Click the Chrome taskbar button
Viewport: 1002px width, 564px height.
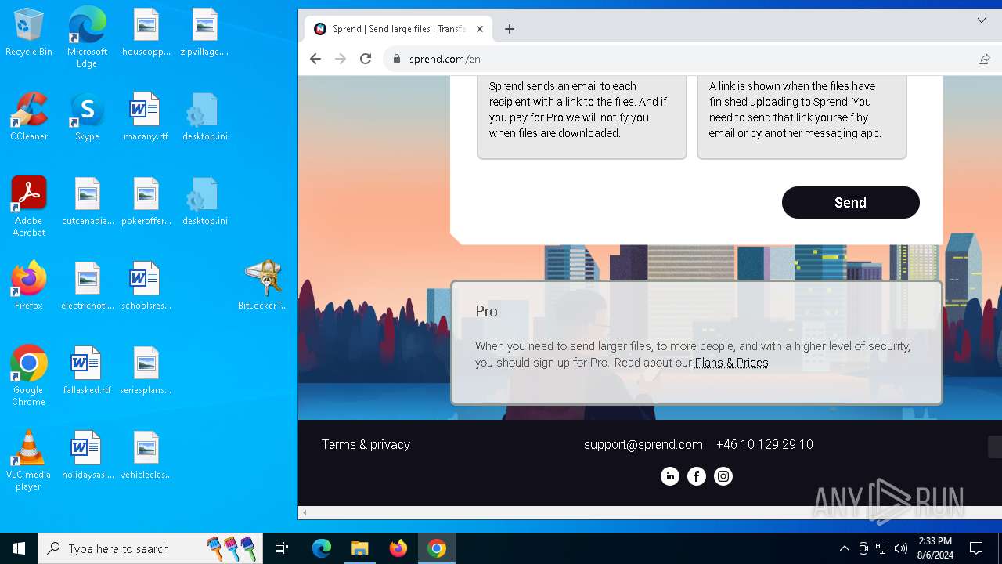point(437,548)
